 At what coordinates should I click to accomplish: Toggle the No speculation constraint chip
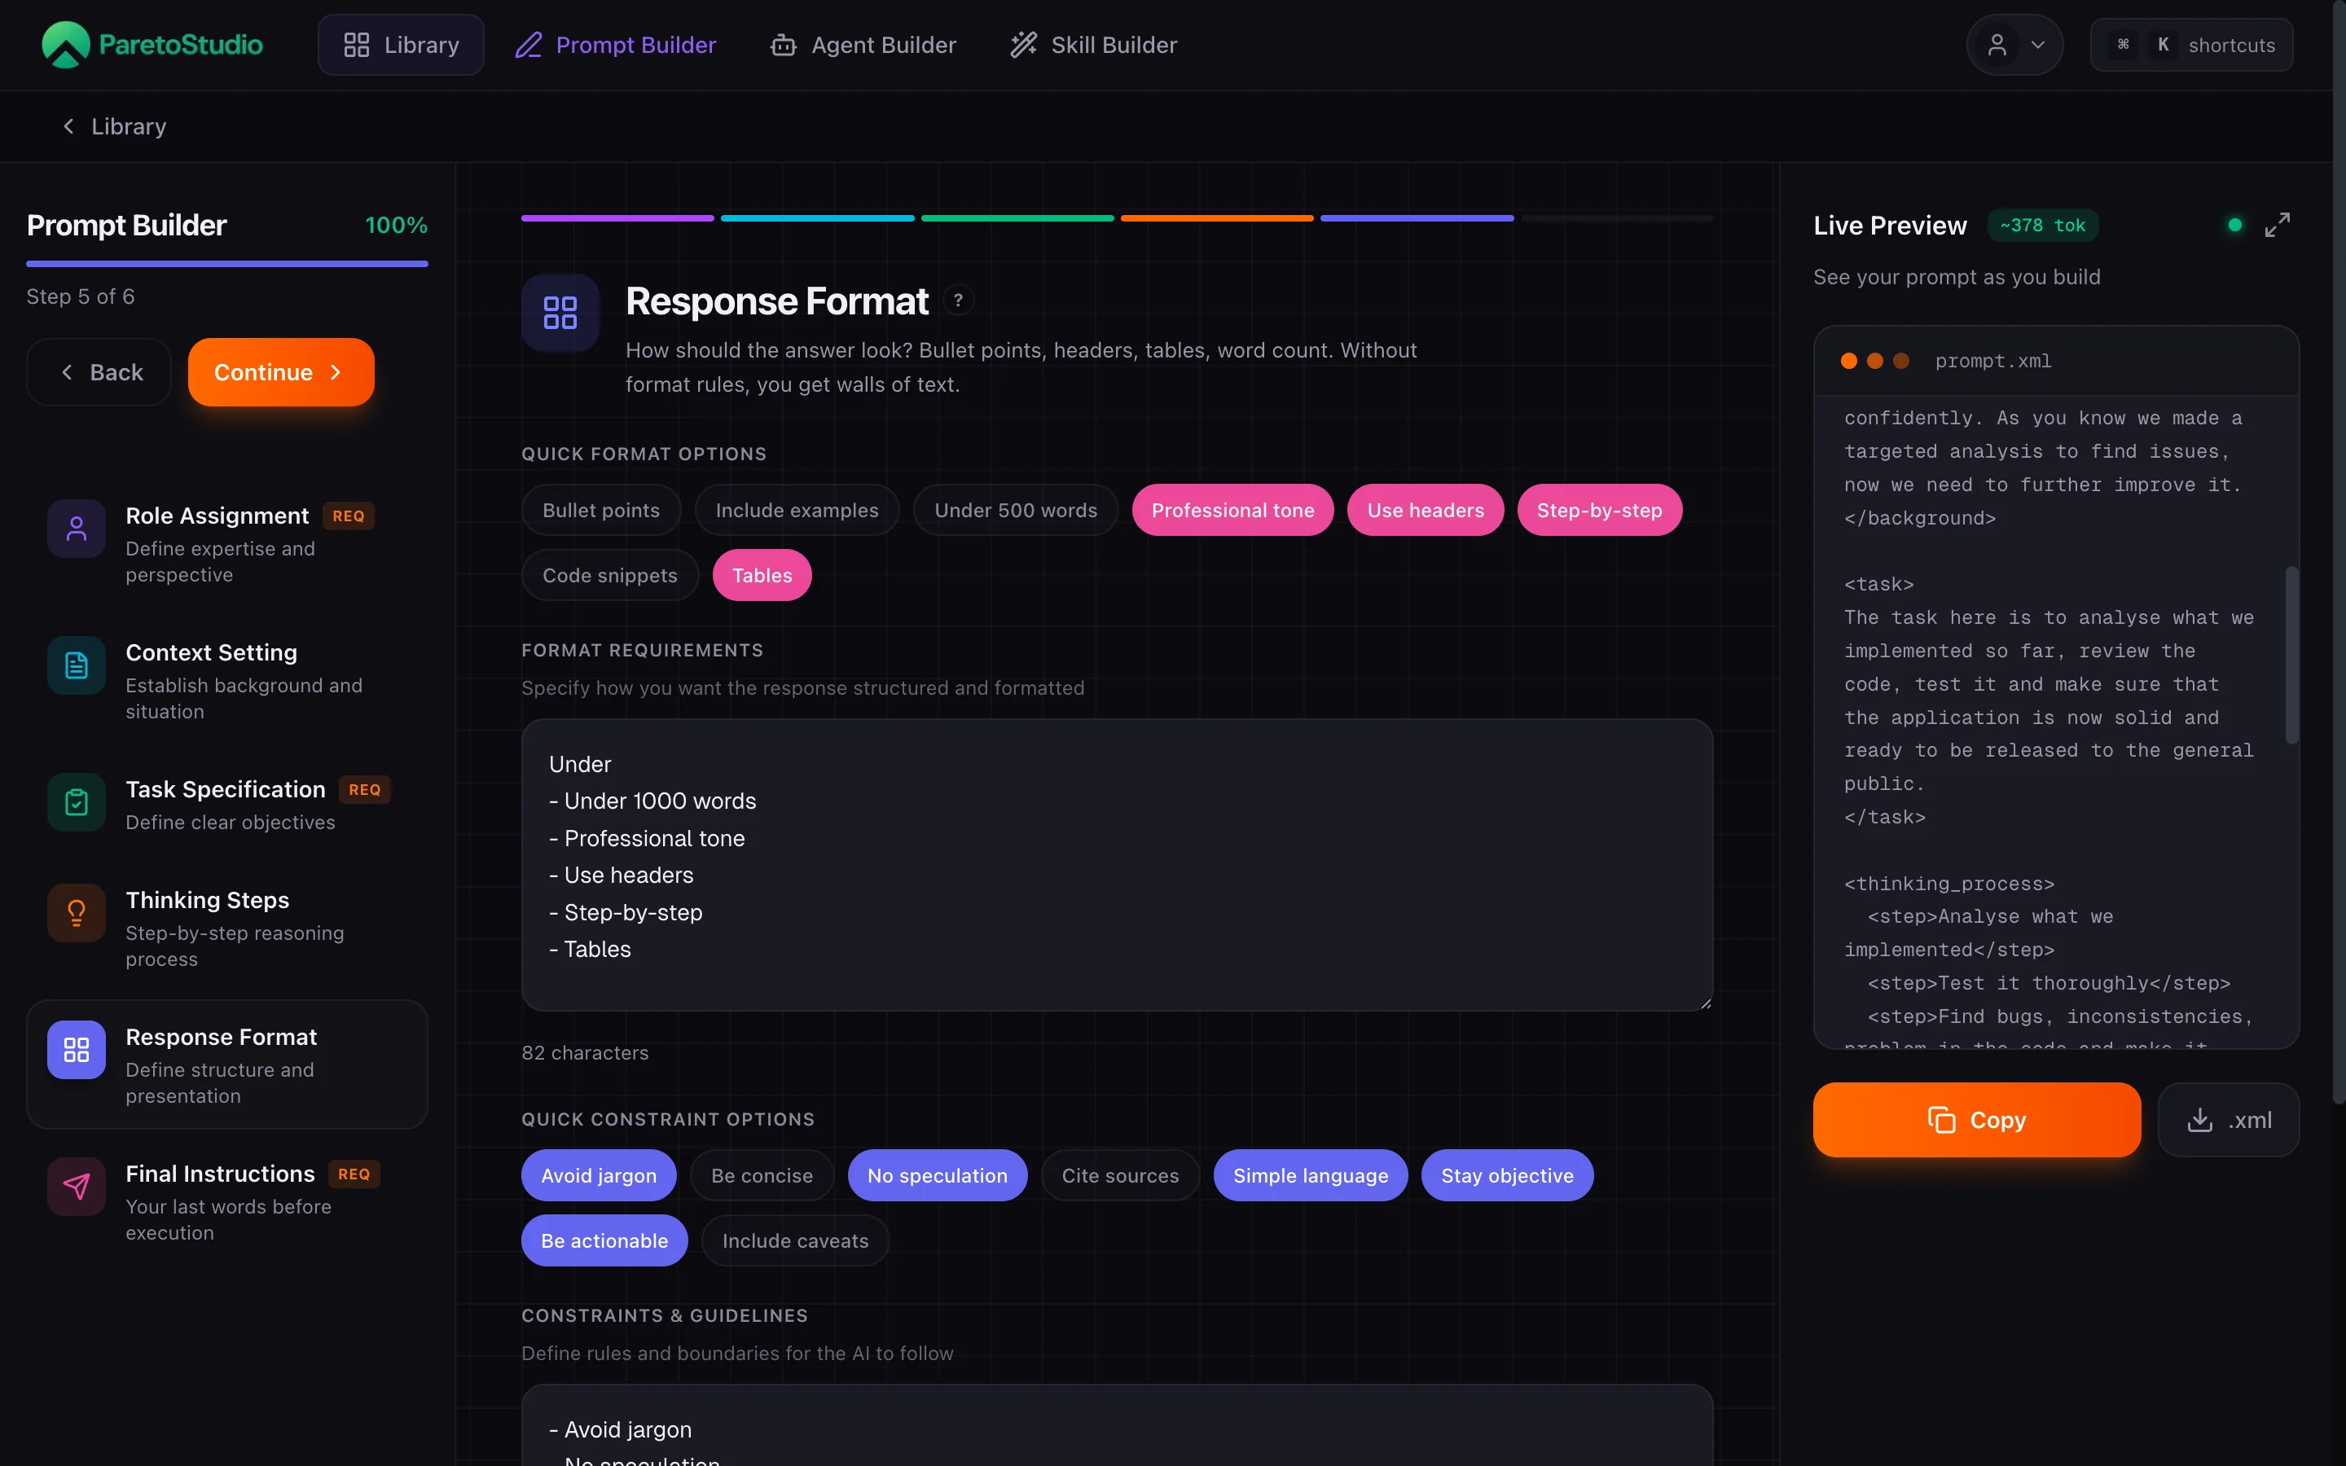click(x=938, y=1175)
